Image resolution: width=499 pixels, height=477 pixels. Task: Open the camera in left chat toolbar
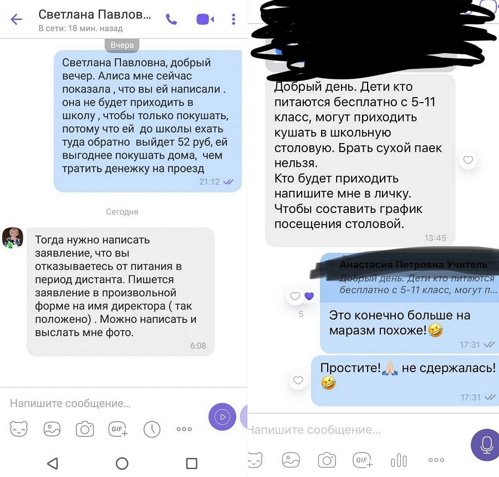click(x=85, y=429)
